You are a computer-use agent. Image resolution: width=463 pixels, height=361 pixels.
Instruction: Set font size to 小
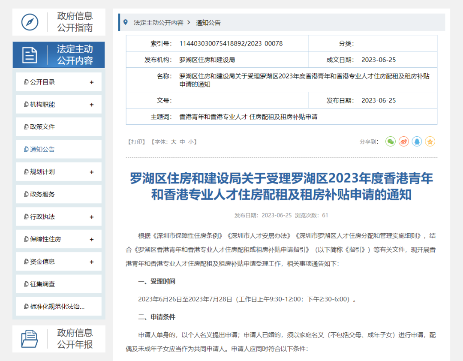pos(191,142)
